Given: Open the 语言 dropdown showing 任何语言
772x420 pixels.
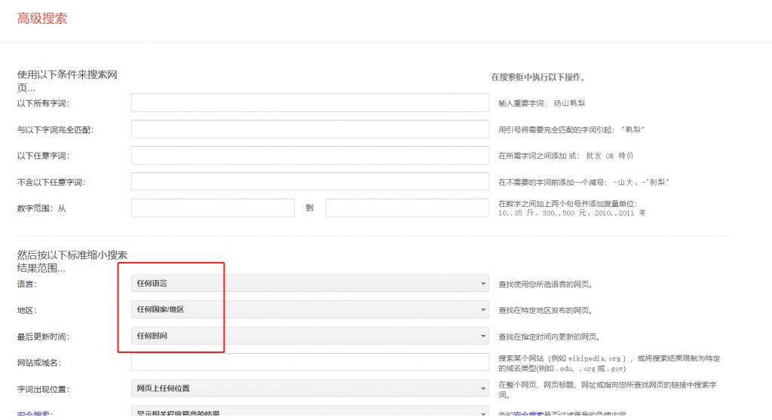Looking at the screenshot, I should tap(310, 283).
